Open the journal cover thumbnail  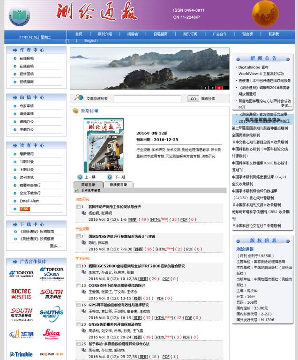[x=104, y=145]
